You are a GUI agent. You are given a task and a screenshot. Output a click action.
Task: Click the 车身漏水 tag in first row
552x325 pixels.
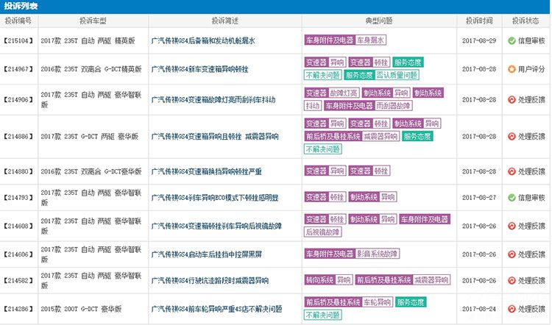click(x=373, y=40)
